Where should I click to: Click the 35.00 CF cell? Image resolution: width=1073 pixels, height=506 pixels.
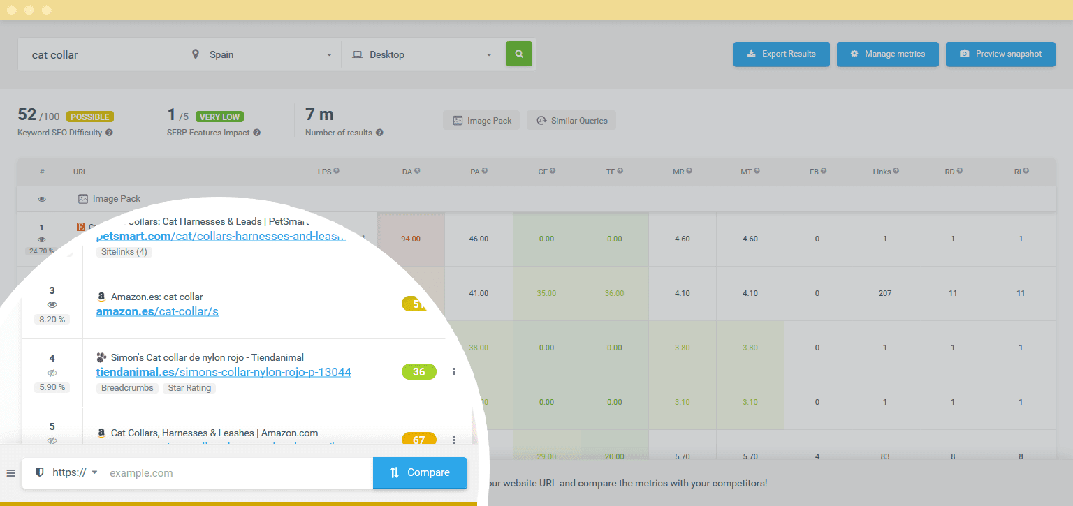546,293
